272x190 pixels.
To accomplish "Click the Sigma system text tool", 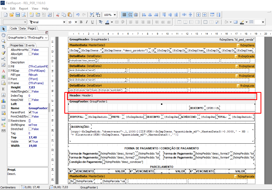I will pos(3,89).
